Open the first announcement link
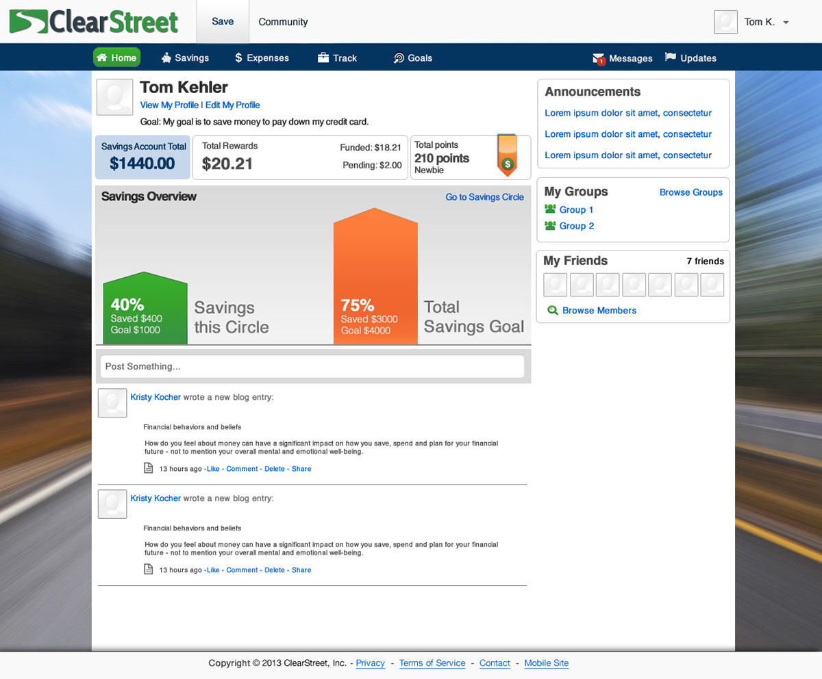The width and height of the screenshot is (822, 679). click(628, 113)
